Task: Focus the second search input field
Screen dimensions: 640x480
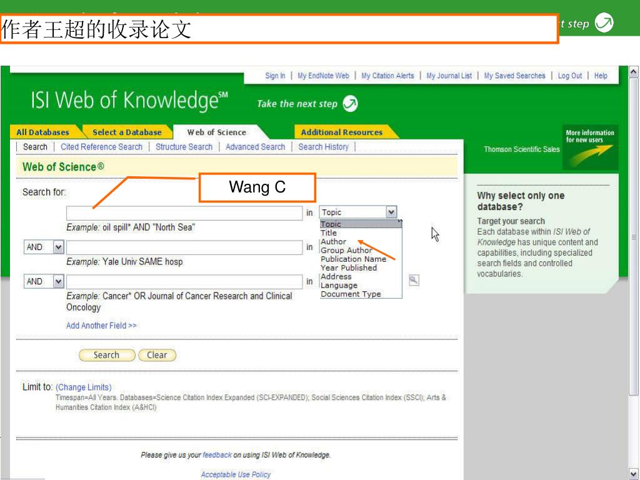Action: coord(184,247)
